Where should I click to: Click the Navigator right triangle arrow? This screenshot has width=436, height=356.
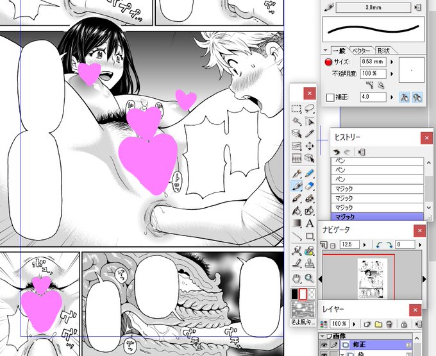coord(424,278)
